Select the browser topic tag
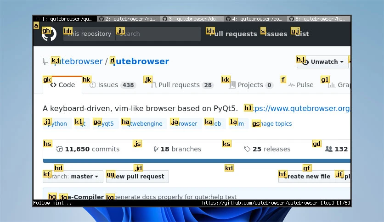Screen dimensions: 384x222 (186, 123)
